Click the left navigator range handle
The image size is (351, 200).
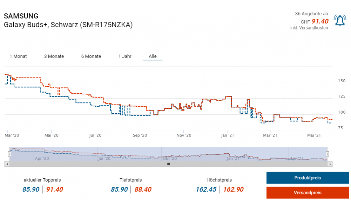(10, 154)
